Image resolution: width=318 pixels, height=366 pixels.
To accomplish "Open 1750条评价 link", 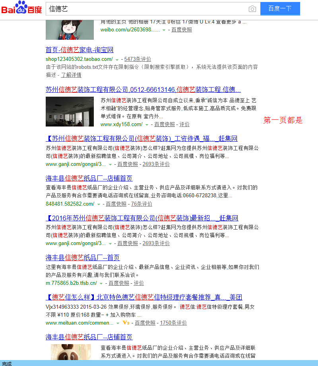I will coord(173,323).
